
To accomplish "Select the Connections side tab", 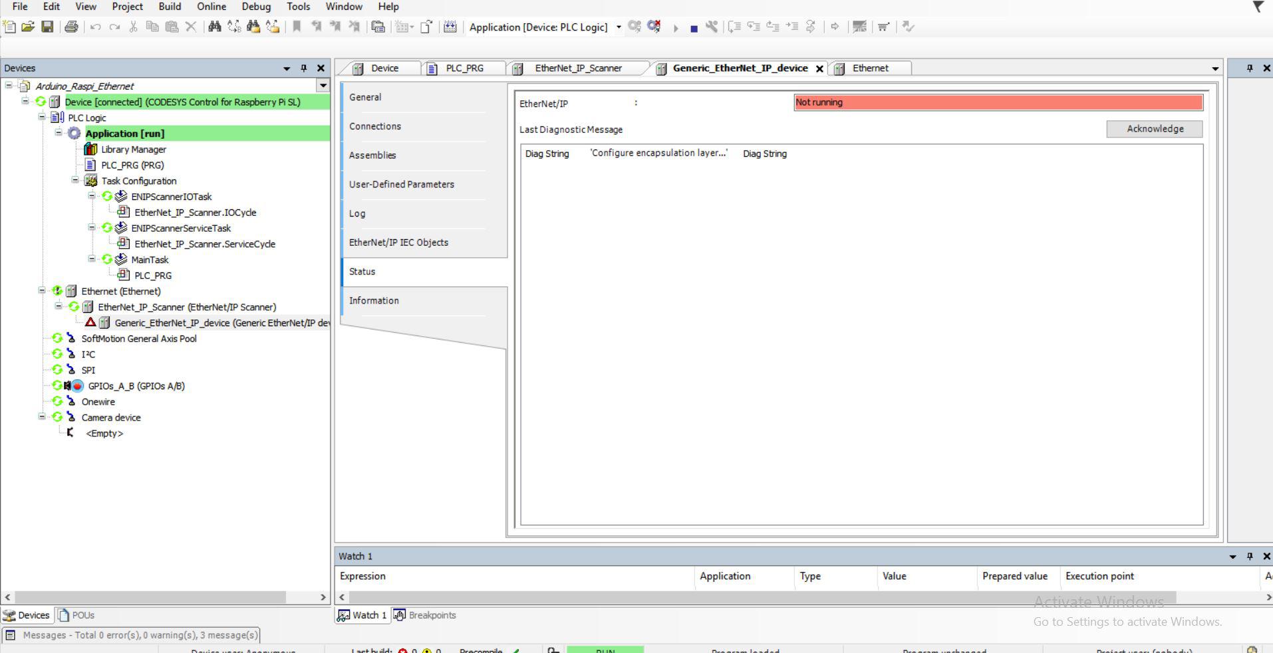I will coord(375,126).
